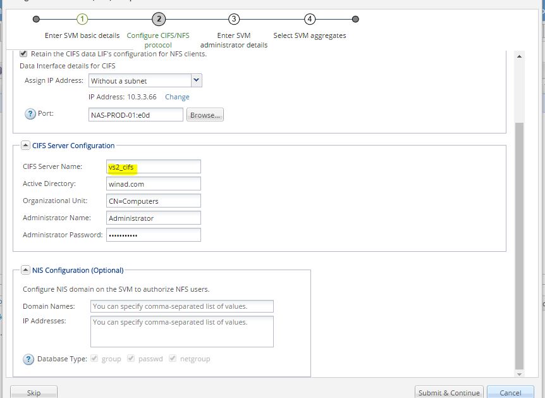Select the Select SVM aggregates step
Screen dimensions: 545x398
click(x=310, y=35)
